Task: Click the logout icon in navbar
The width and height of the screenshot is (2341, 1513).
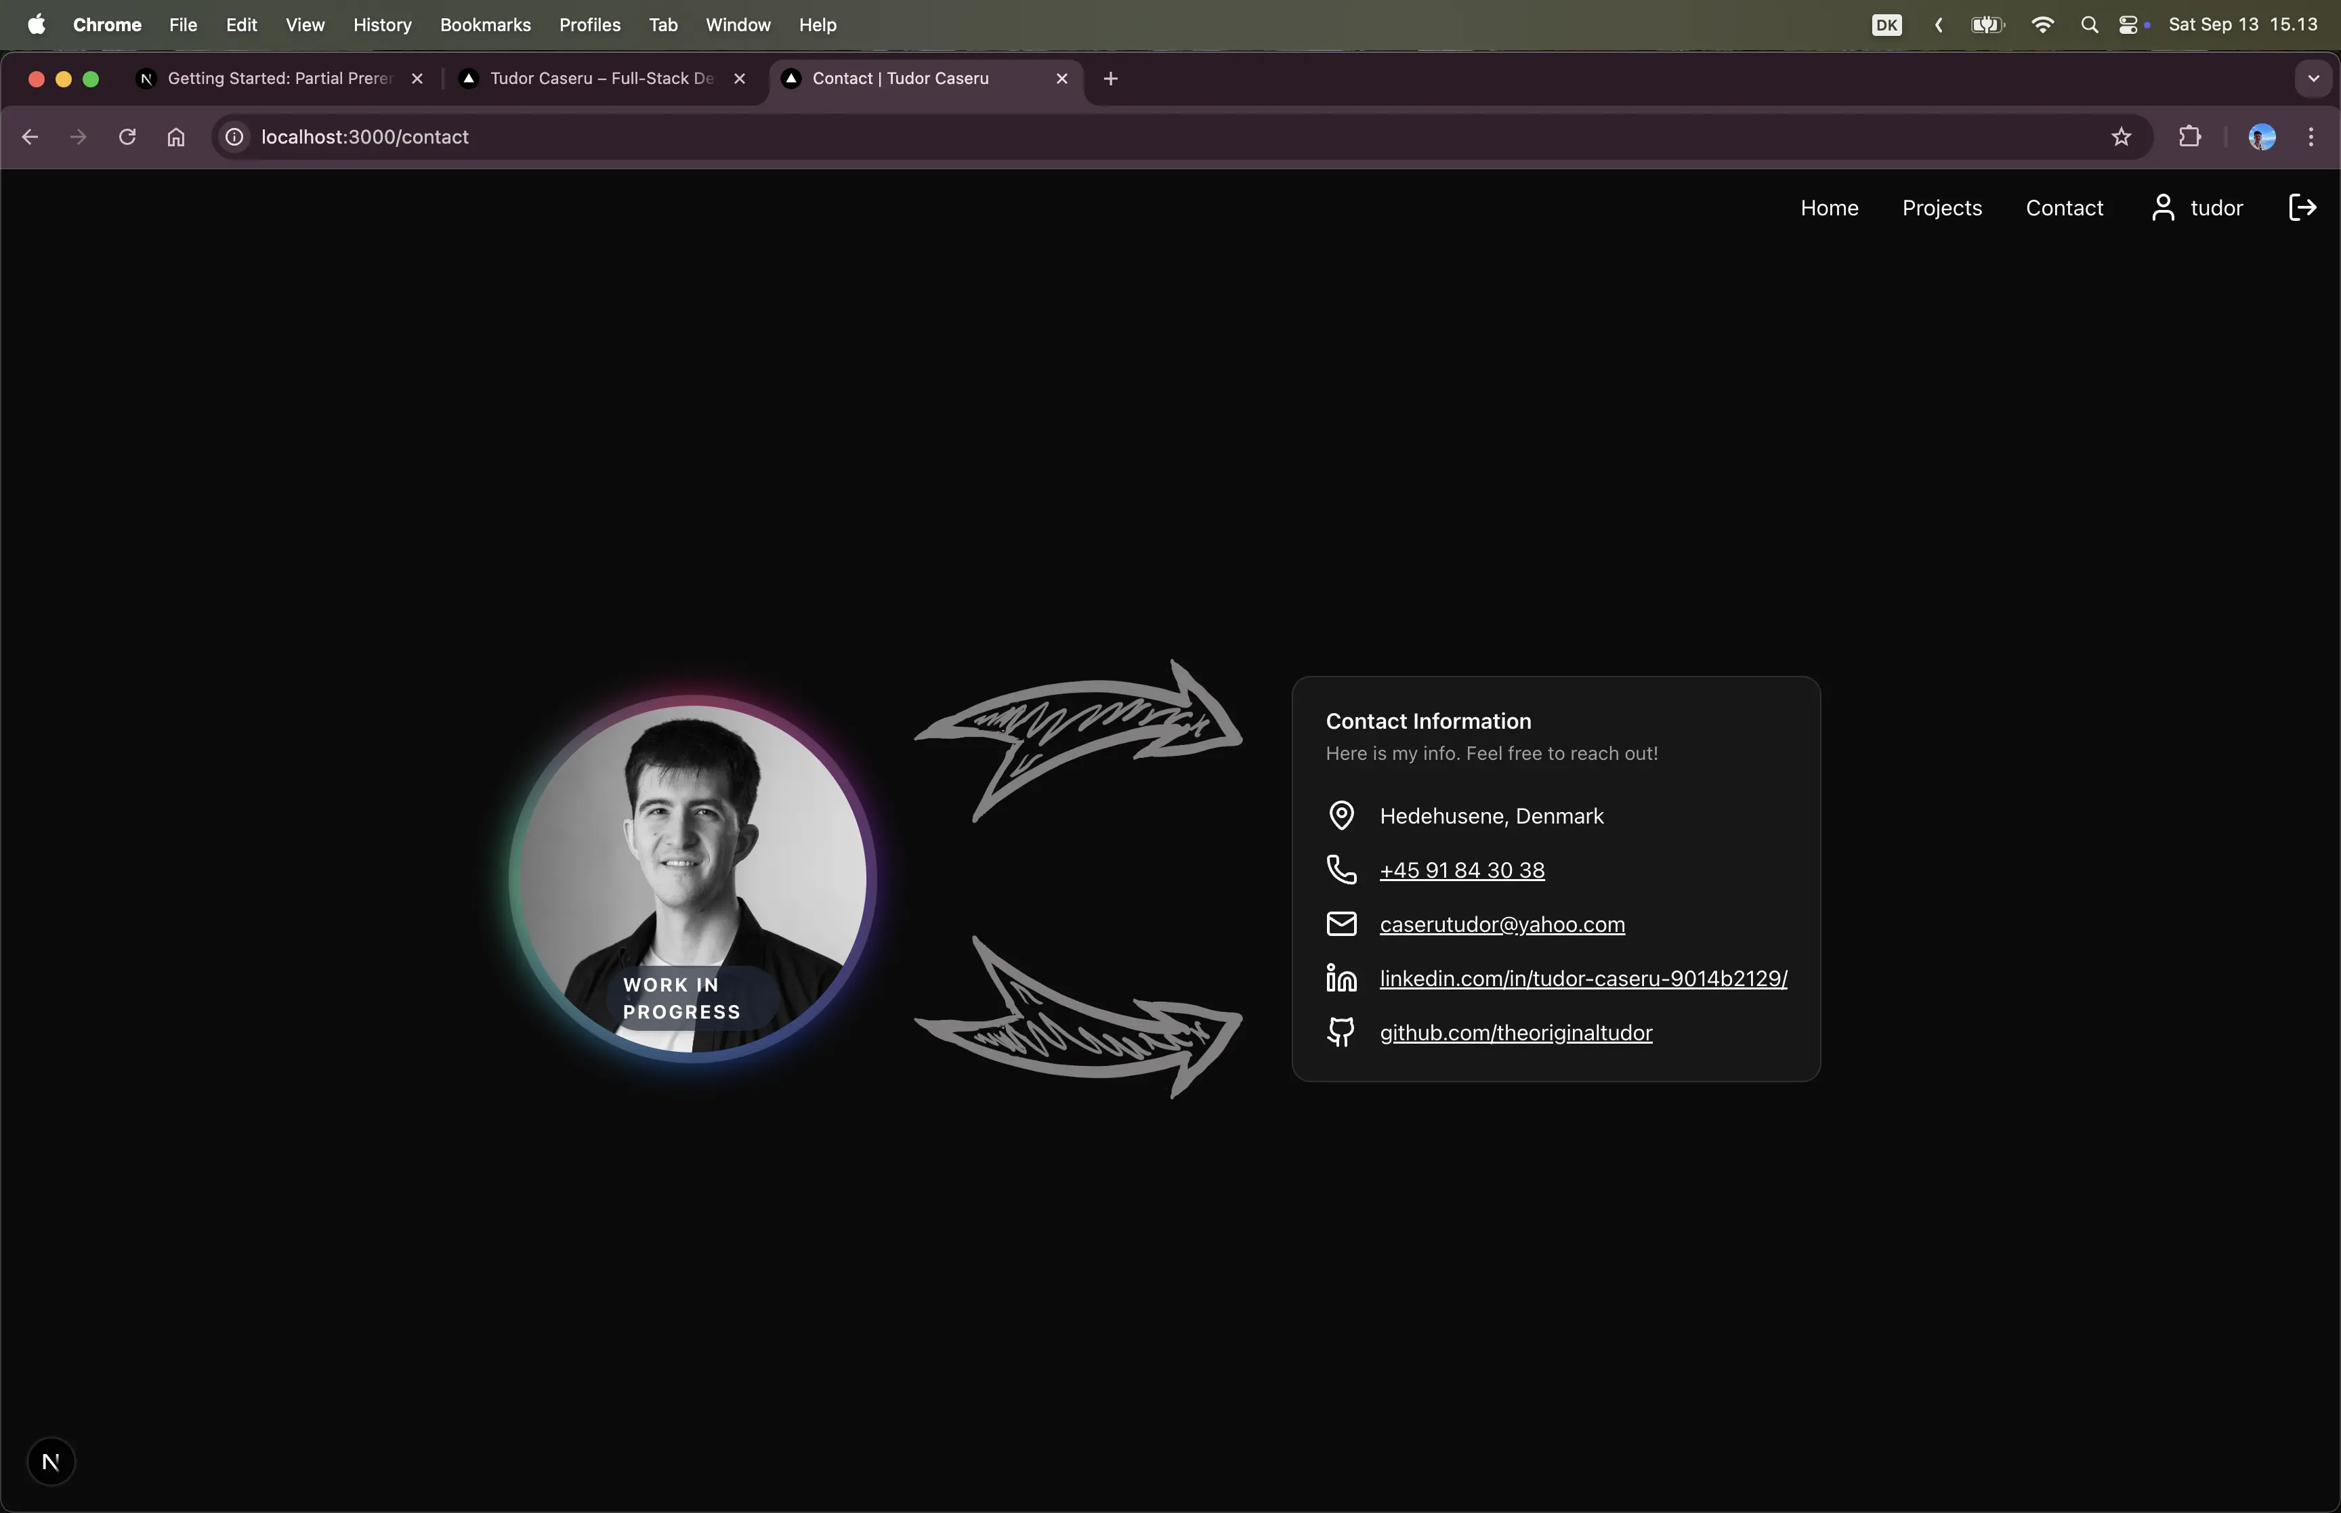Action: point(2302,207)
